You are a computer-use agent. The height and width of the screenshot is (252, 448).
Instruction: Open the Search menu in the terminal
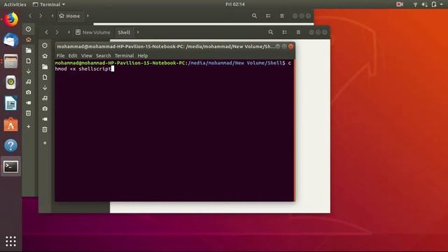pos(103,56)
